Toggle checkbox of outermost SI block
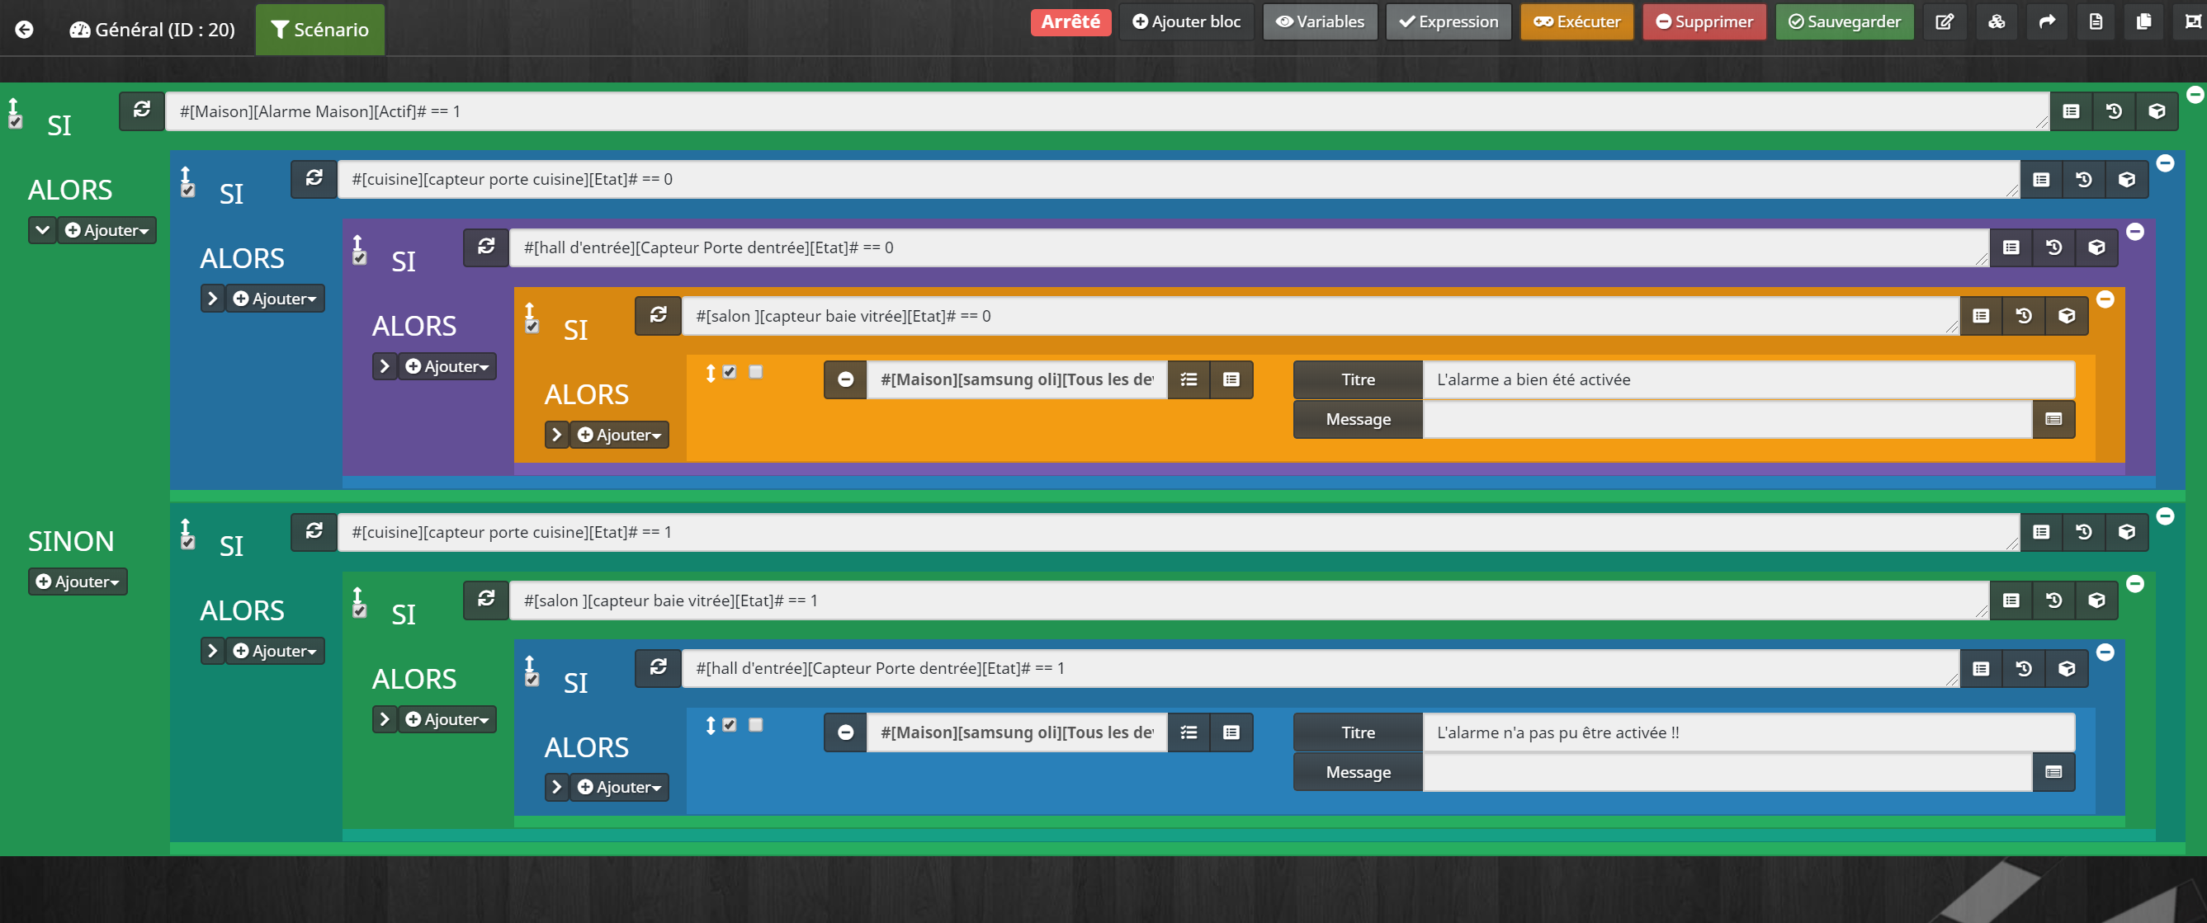The height and width of the screenshot is (923, 2207). click(x=16, y=121)
